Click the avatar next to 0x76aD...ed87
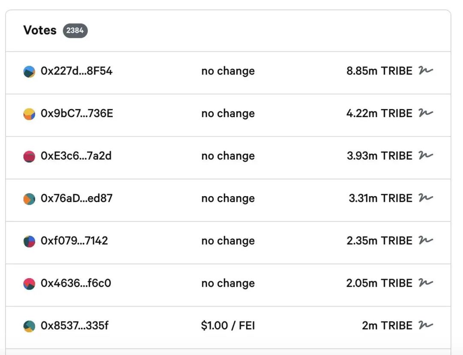 tap(29, 199)
